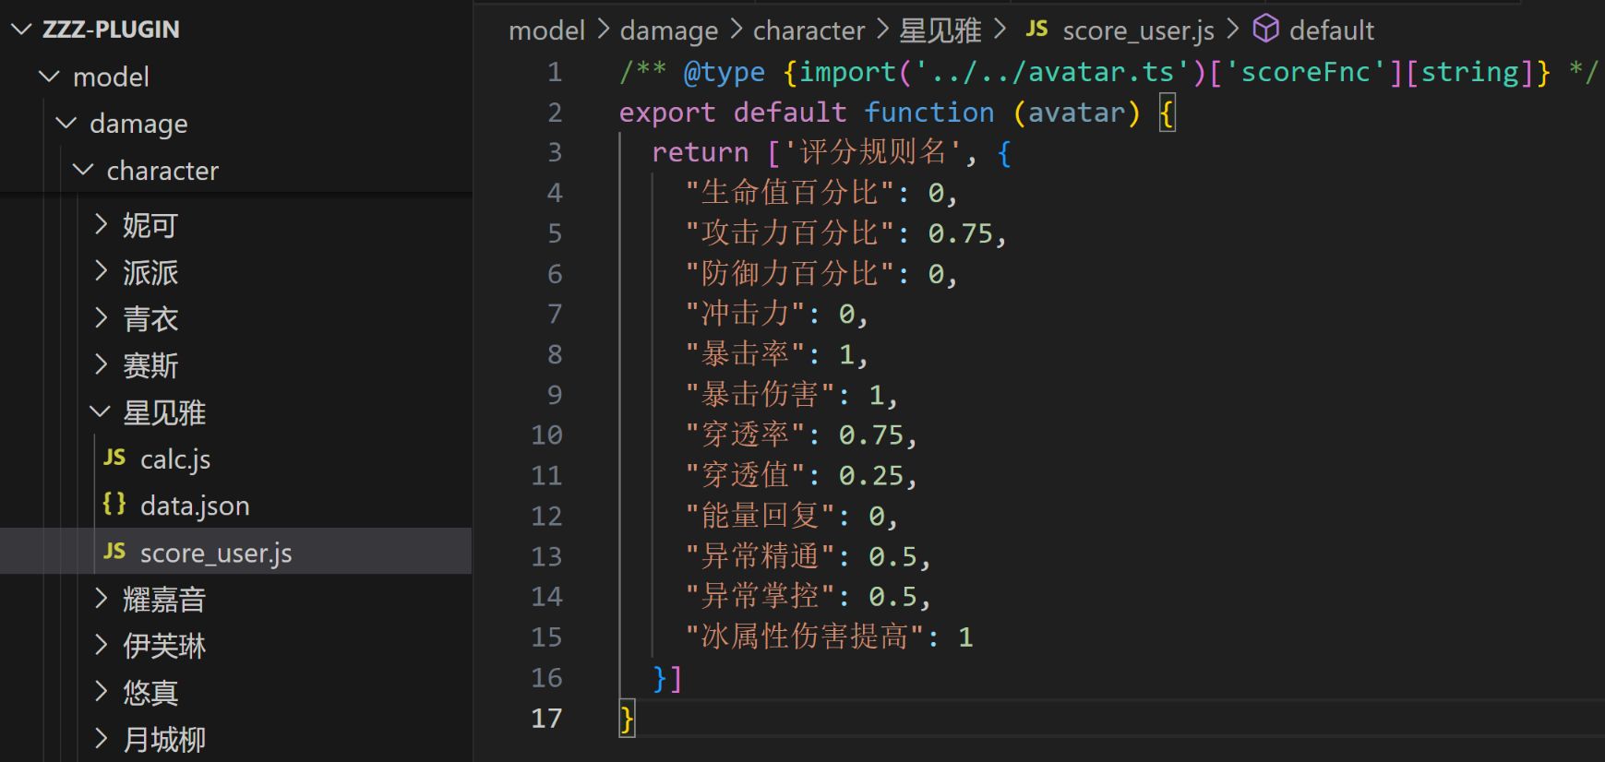The height and width of the screenshot is (762, 1605).
Task: Expand the 耀嘉音 folder
Action: click(x=102, y=599)
